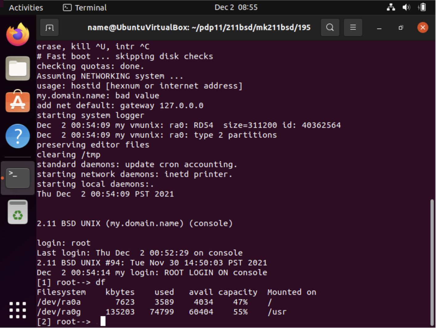Click the 'my.domain.name: bad value' line
Viewport: 436px width, 328px height.
tap(98, 96)
